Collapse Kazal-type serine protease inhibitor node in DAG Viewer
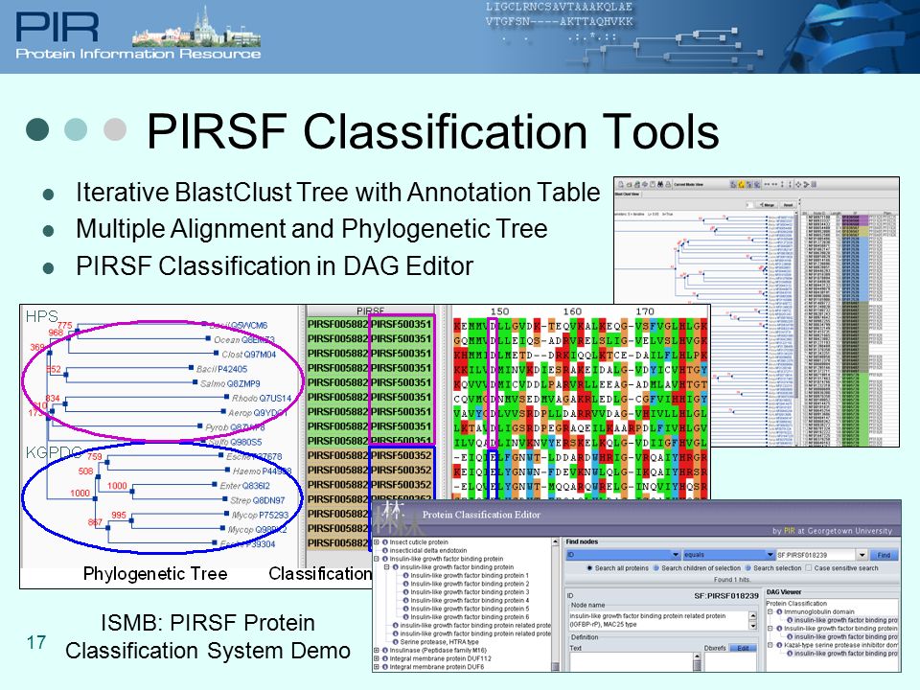Screen dimensions: 920x690 (770, 645)
